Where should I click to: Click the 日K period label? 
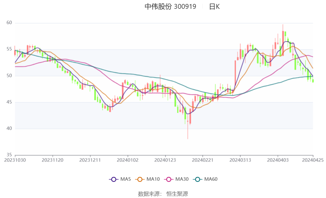tap(214, 7)
